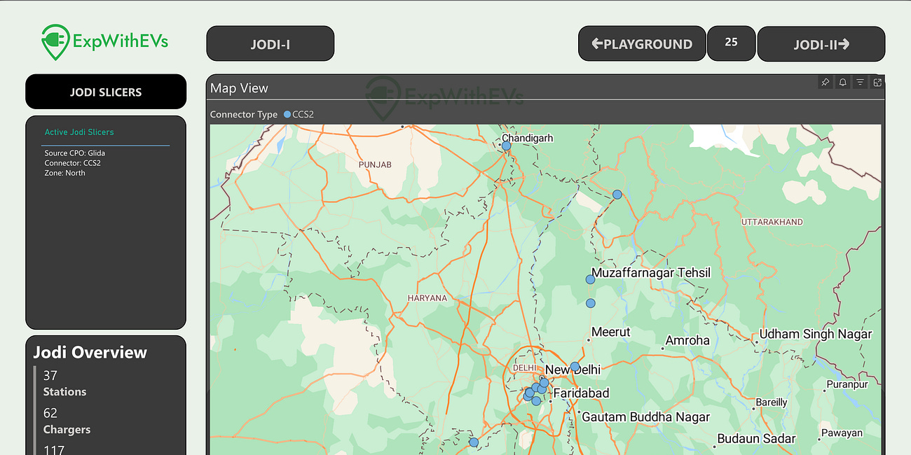Click the 'Connector: CCS2' slicer text
Image resolution: width=911 pixels, height=455 pixels.
(73, 163)
